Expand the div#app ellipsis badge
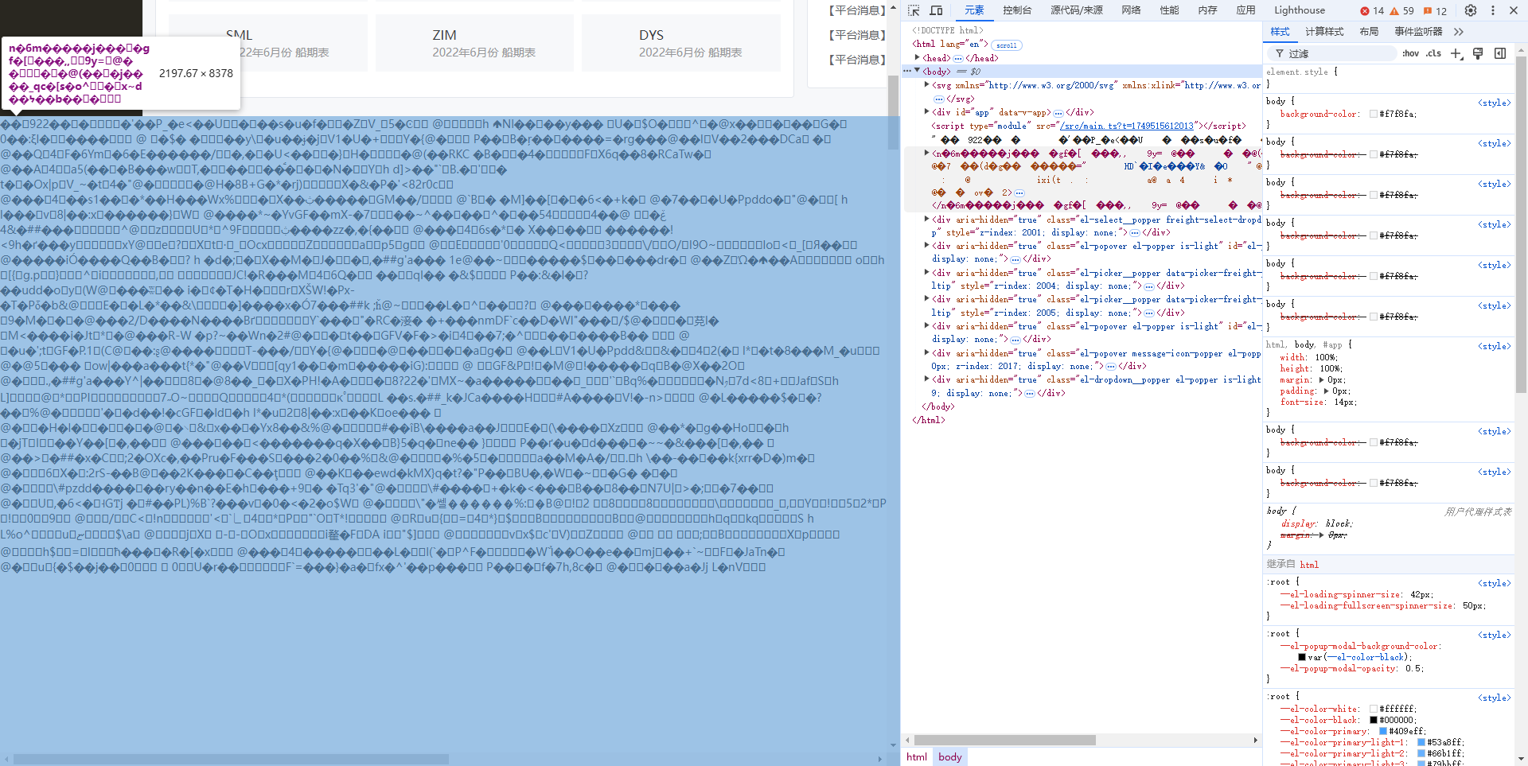Image resolution: width=1528 pixels, height=766 pixels. point(1058,113)
